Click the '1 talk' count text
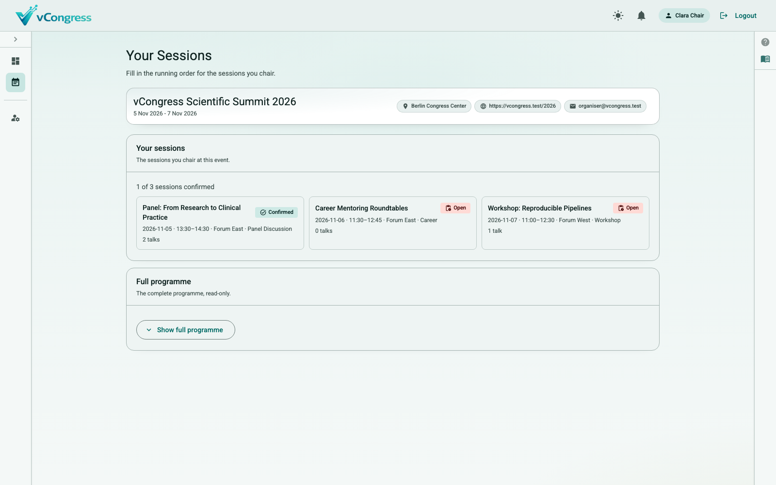Image resolution: width=776 pixels, height=485 pixels. (495, 231)
